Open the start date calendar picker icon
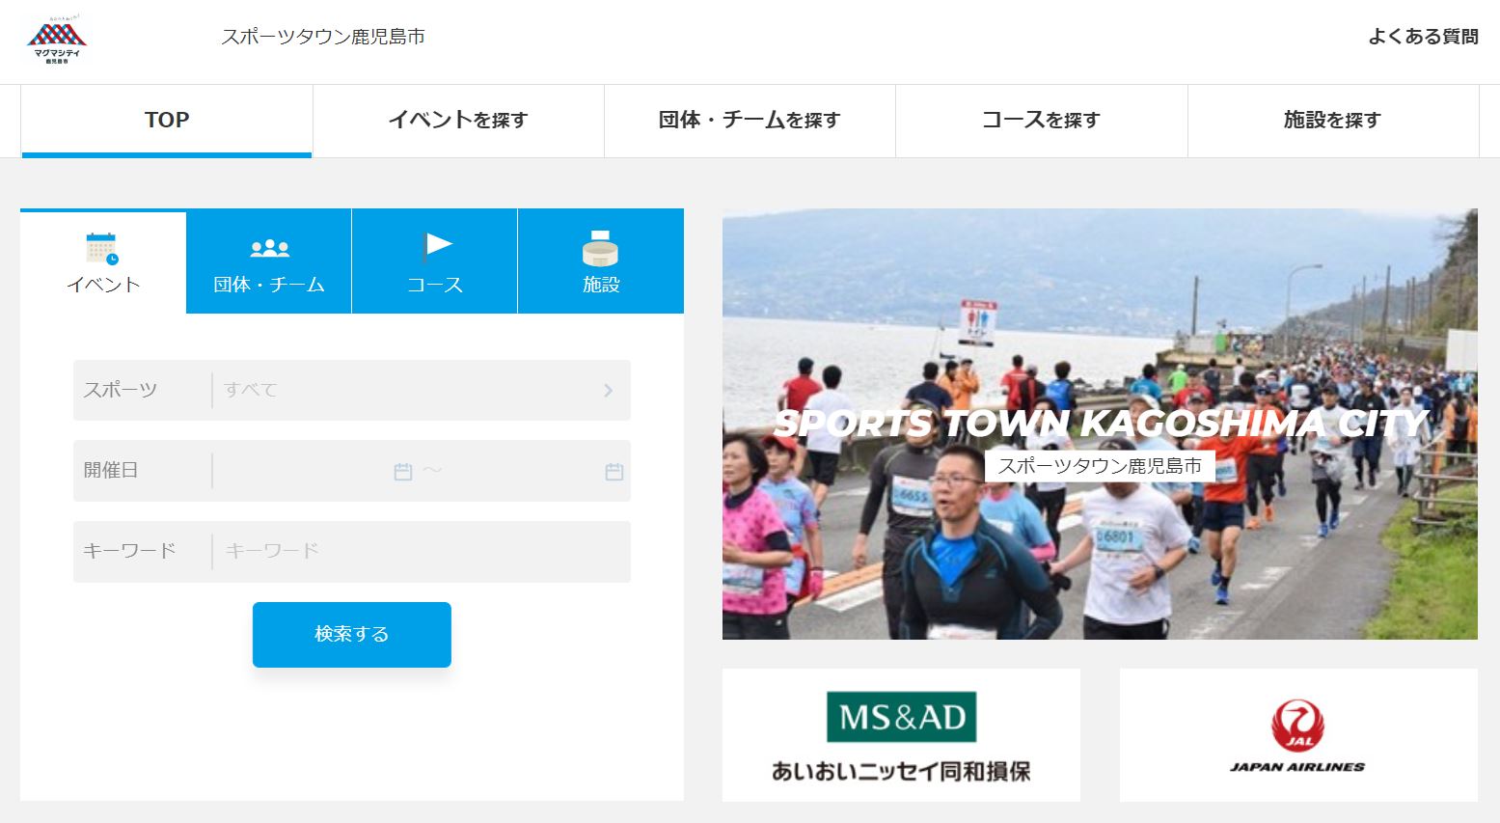This screenshot has height=823, width=1500. point(403,472)
